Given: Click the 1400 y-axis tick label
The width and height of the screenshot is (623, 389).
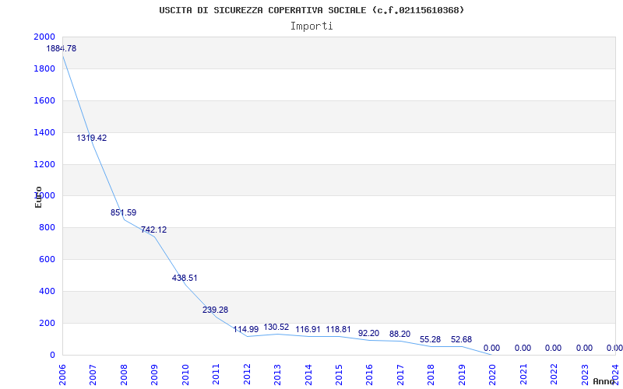Looking at the screenshot, I should click(x=44, y=132).
